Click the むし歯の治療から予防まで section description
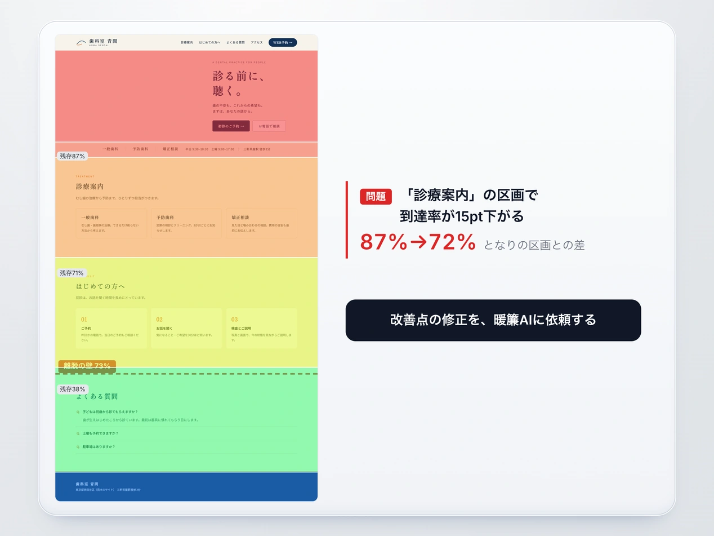The image size is (714, 536). coord(117,198)
